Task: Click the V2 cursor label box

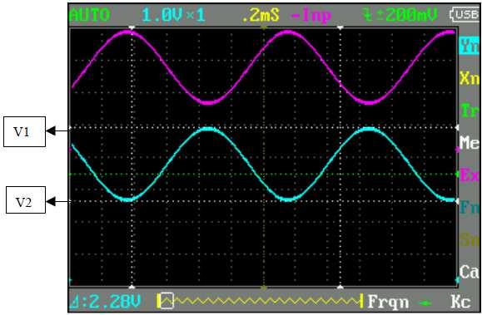Action: (26, 199)
